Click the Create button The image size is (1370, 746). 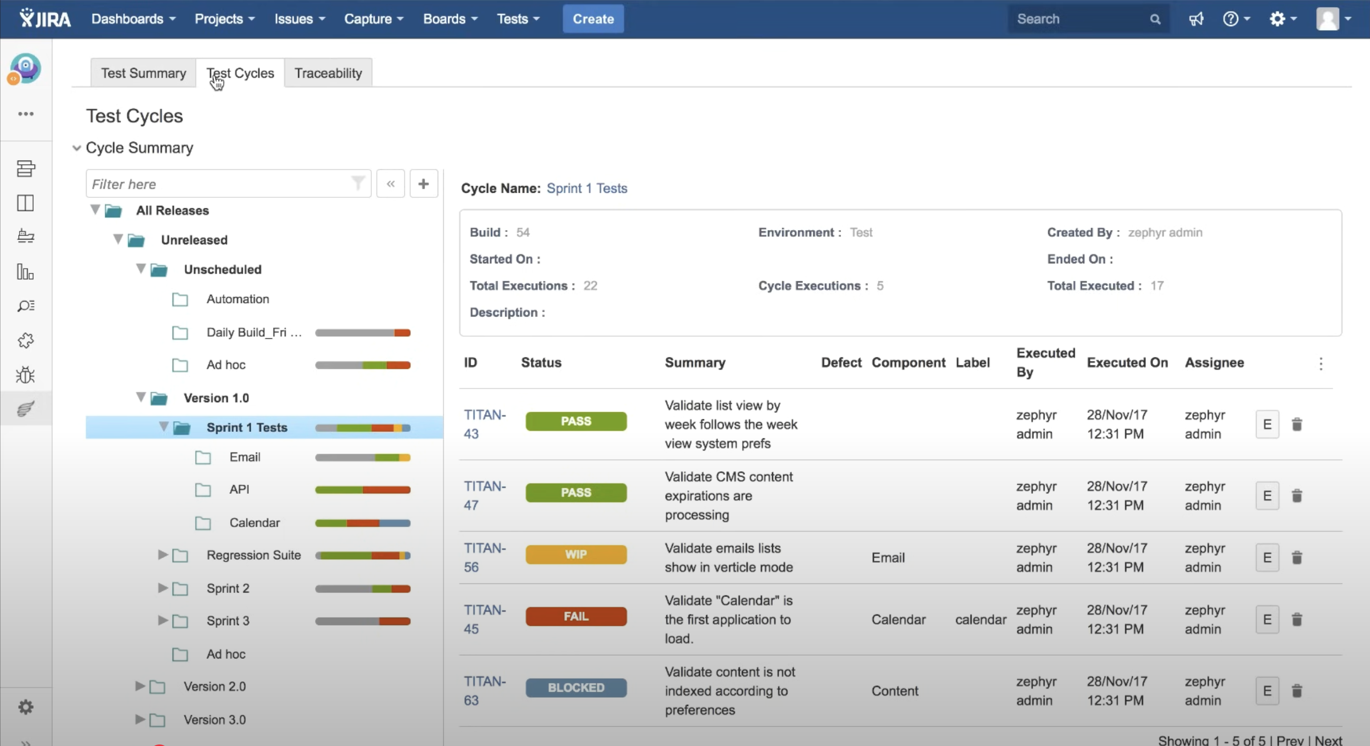(593, 19)
